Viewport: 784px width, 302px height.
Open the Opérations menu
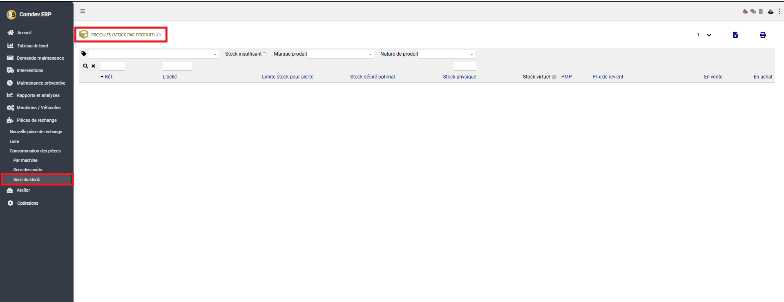[27, 203]
